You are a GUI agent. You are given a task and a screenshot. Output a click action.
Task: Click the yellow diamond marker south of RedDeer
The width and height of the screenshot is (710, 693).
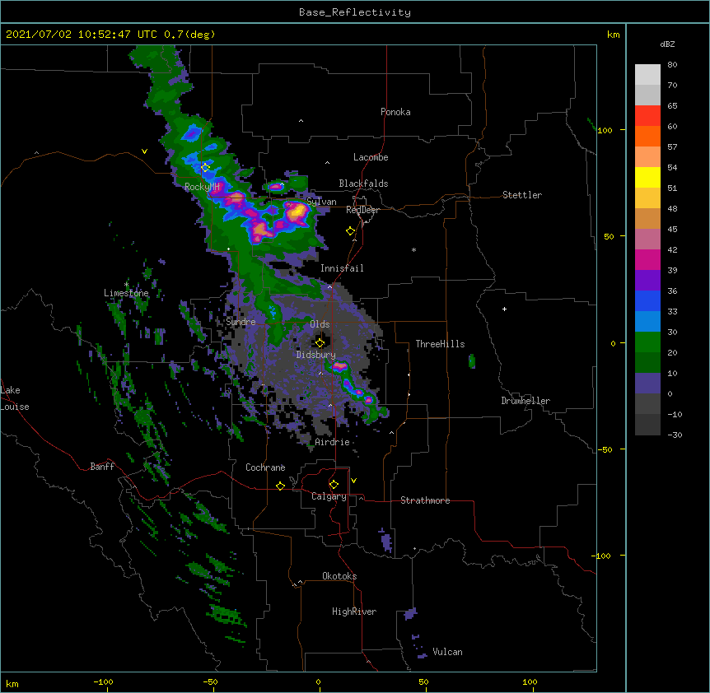350,231
